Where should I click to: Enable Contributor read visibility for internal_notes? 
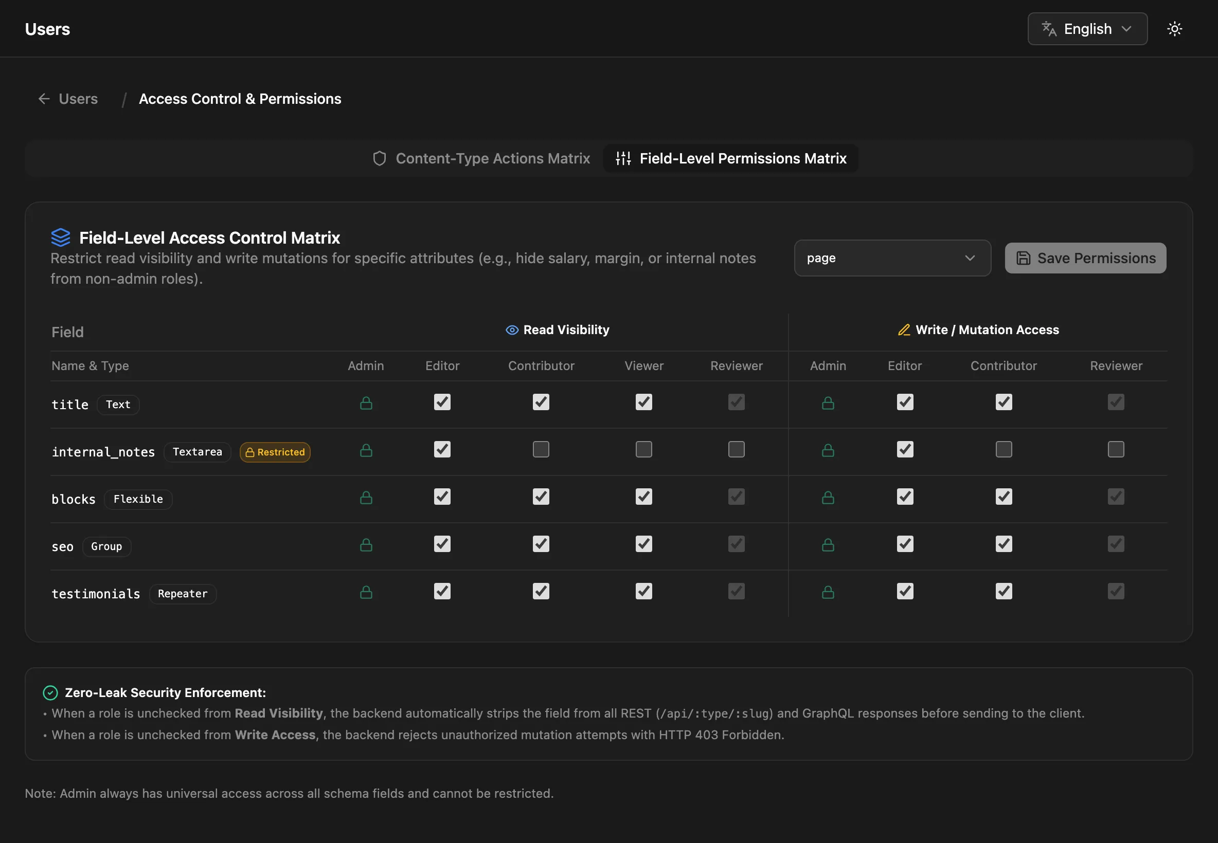541,449
